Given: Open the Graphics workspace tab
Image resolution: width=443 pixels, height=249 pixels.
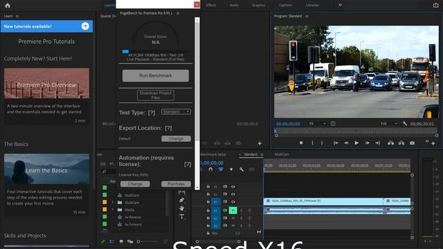Looking at the screenshot, I should coord(258,5).
